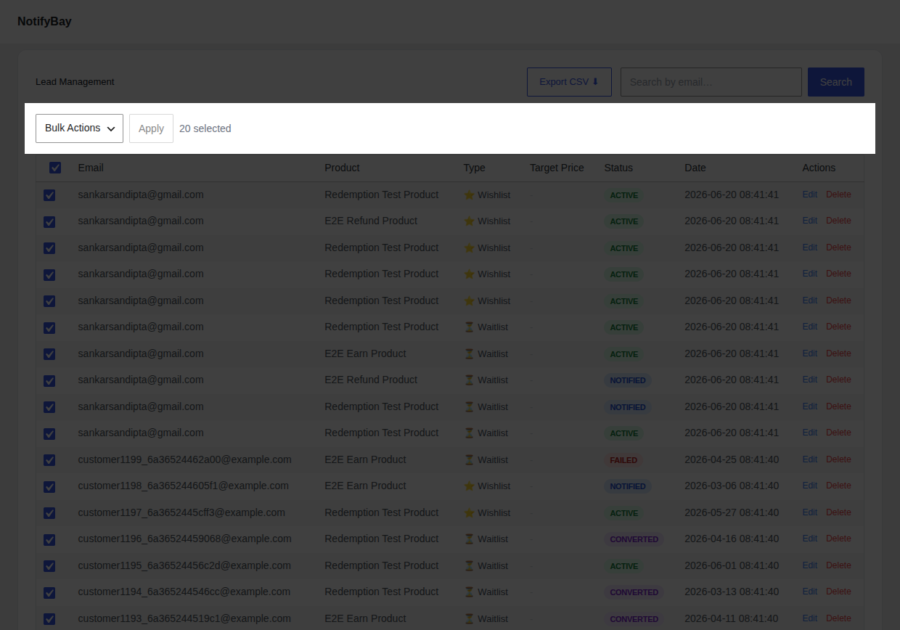
Task: Uncheck the customer1193 row checkbox
Action: [49, 619]
